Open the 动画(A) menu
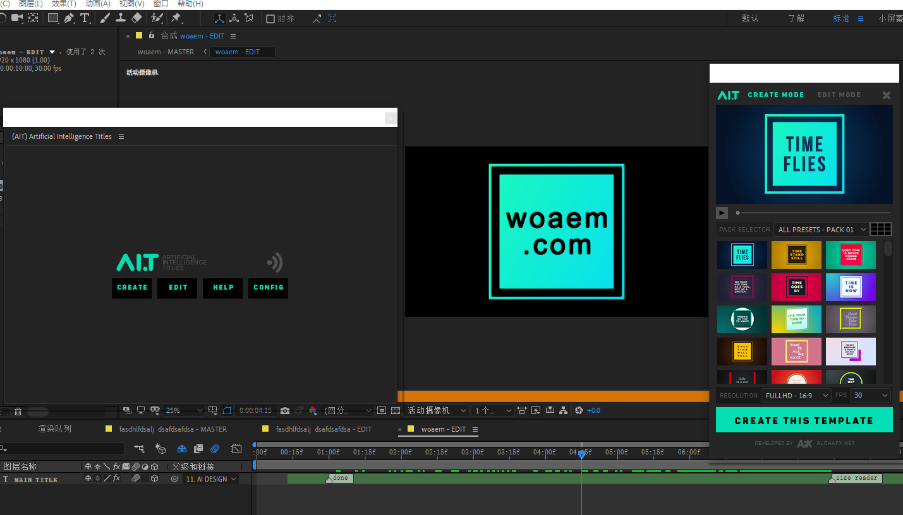Image resolution: width=903 pixels, height=515 pixels. click(97, 4)
